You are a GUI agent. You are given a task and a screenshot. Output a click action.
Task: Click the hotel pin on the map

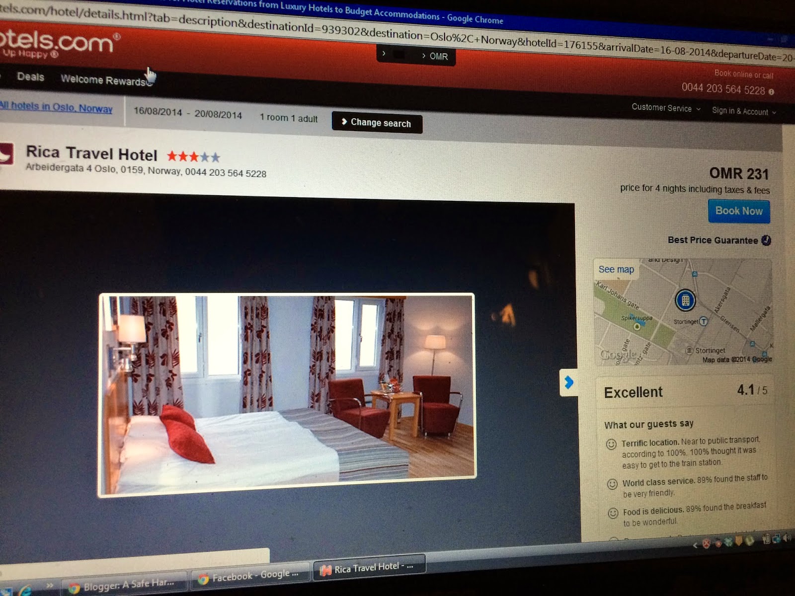[685, 300]
